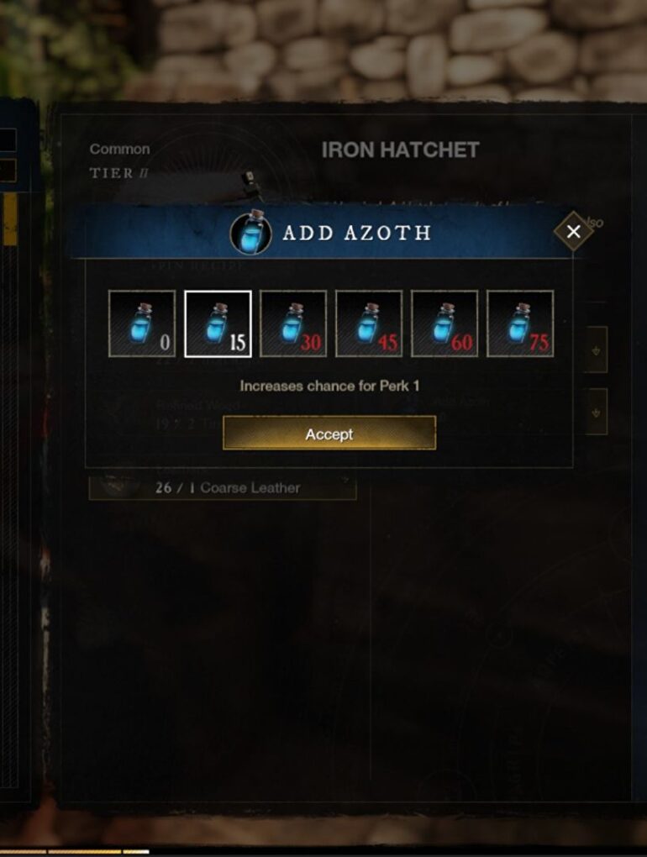Pick the 30 Azoth vial option
This screenshot has width=647, height=857.
[x=293, y=323]
